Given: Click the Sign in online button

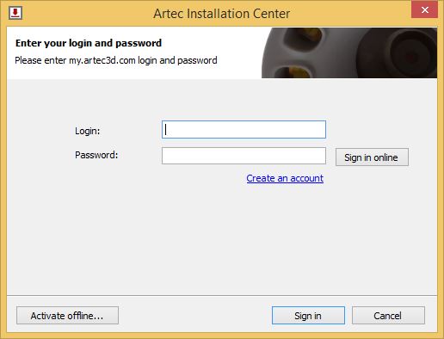Looking at the screenshot, I should click(372, 157).
